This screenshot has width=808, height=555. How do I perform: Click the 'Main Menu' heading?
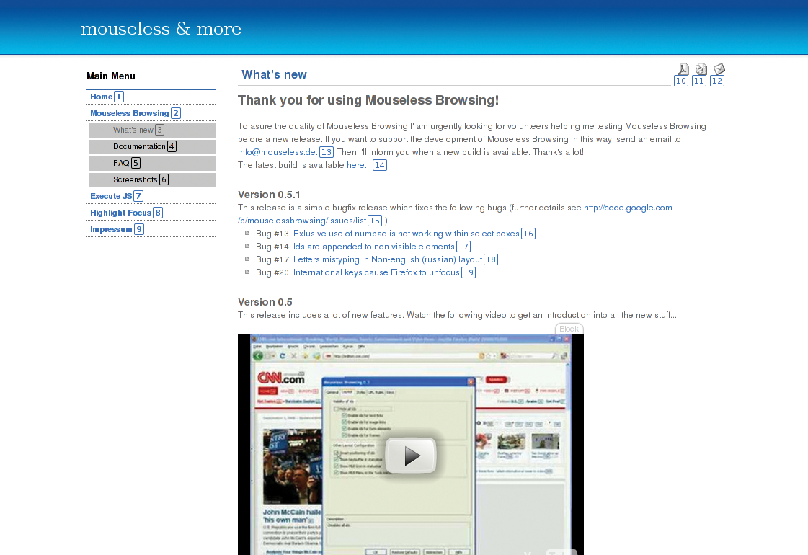(x=111, y=76)
